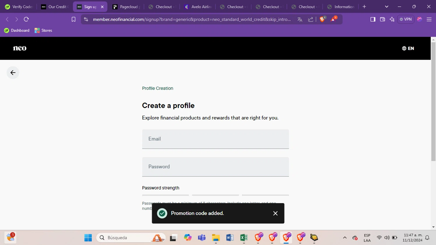The height and width of the screenshot is (245, 436).
Task: Switch to the Verify Code tab
Action: pos(19,7)
